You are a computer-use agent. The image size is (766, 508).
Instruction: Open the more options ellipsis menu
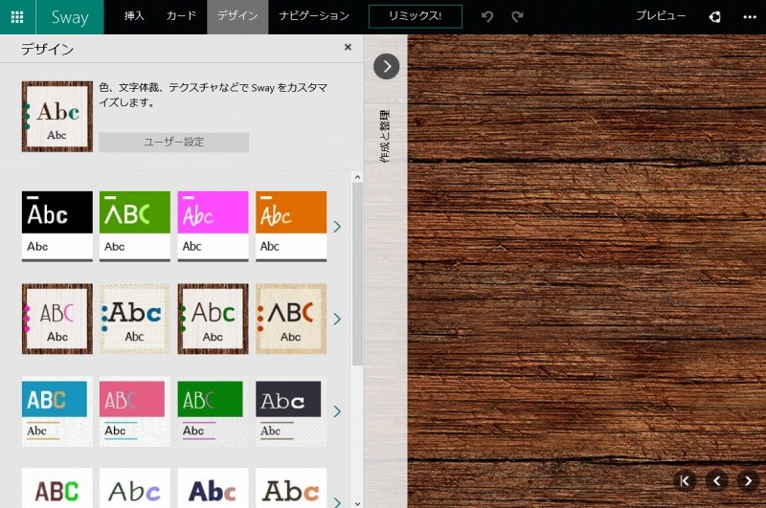tap(750, 17)
